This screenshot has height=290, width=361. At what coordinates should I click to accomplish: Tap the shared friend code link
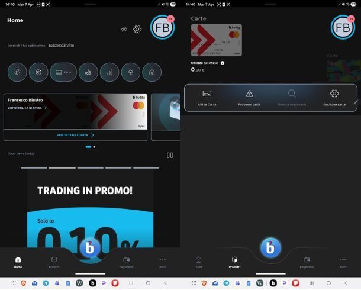click(61, 46)
